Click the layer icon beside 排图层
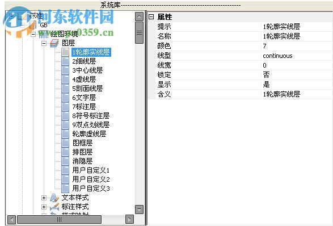This screenshot has height=226, width=333. (x=65, y=152)
